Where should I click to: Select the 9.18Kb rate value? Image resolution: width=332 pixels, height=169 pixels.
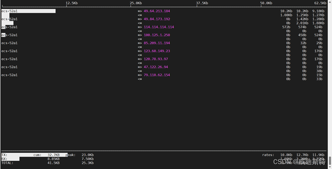pyautogui.click(x=318, y=11)
